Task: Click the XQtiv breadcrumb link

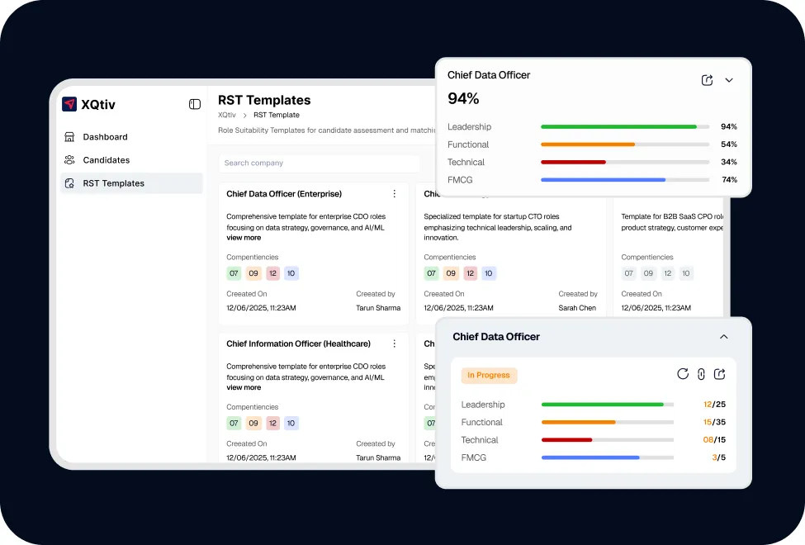Action: point(227,115)
